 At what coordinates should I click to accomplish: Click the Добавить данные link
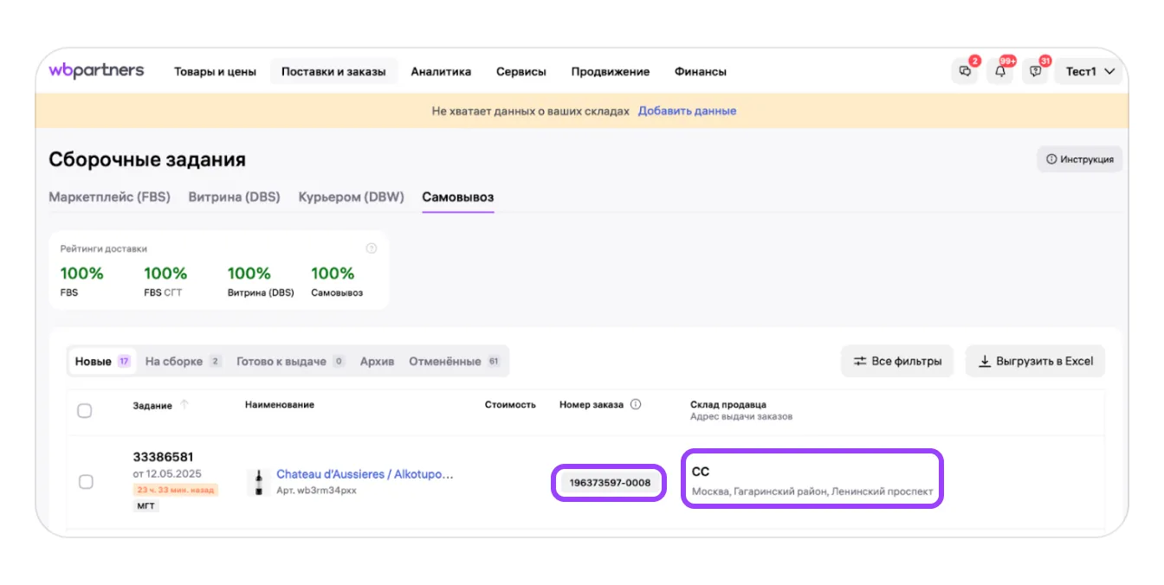[x=687, y=111]
